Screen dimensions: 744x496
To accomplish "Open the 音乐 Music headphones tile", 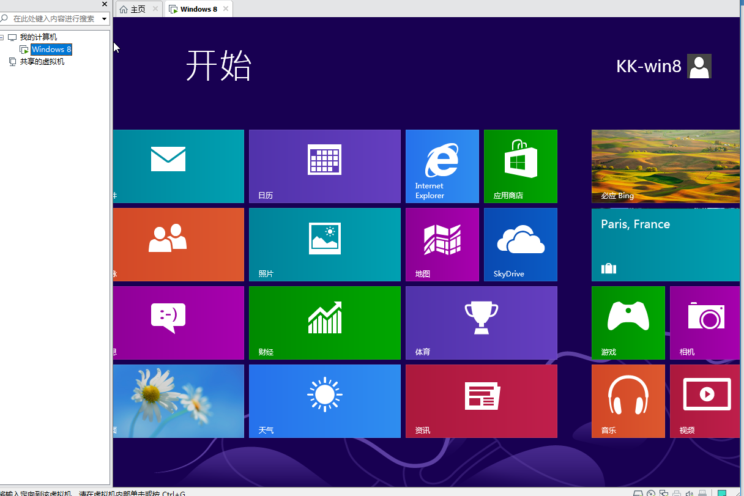I will 628,401.
